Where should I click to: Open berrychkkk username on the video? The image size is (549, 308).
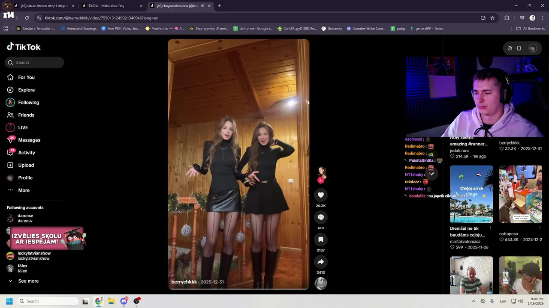(x=184, y=282)
